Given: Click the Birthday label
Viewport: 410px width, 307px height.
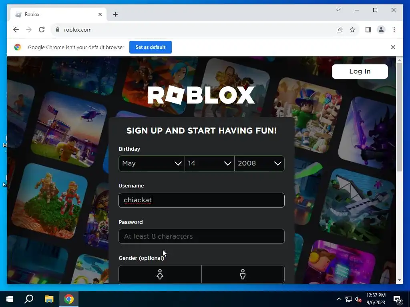Looking at the screenshot, I should click(129, 149).
